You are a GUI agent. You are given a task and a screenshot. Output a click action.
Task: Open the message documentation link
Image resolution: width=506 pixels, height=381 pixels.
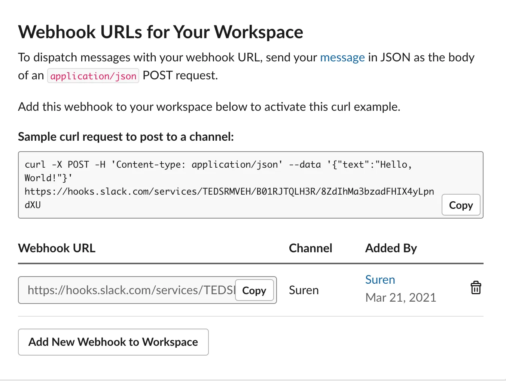[x=342, y=57]
